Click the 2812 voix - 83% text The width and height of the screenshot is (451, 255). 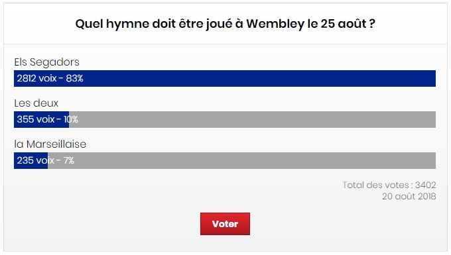50,78
